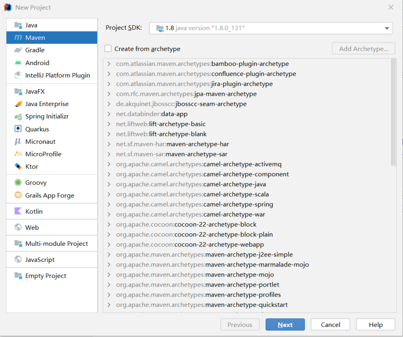Select the Android robot icon
The width and height of the screenshot is (403, 337).
(18, 63)
